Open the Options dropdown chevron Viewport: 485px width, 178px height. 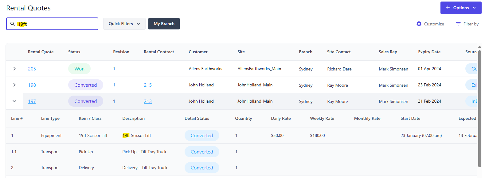(x=474, y=8)
